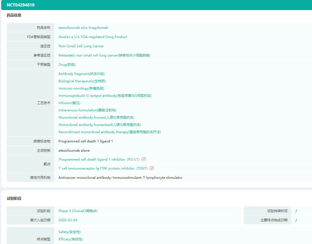Open Antibody fragment(抗体片段) technology link
Image resolution: width=312 pixels, height=244 pixels.
click(x=81, y=74)
